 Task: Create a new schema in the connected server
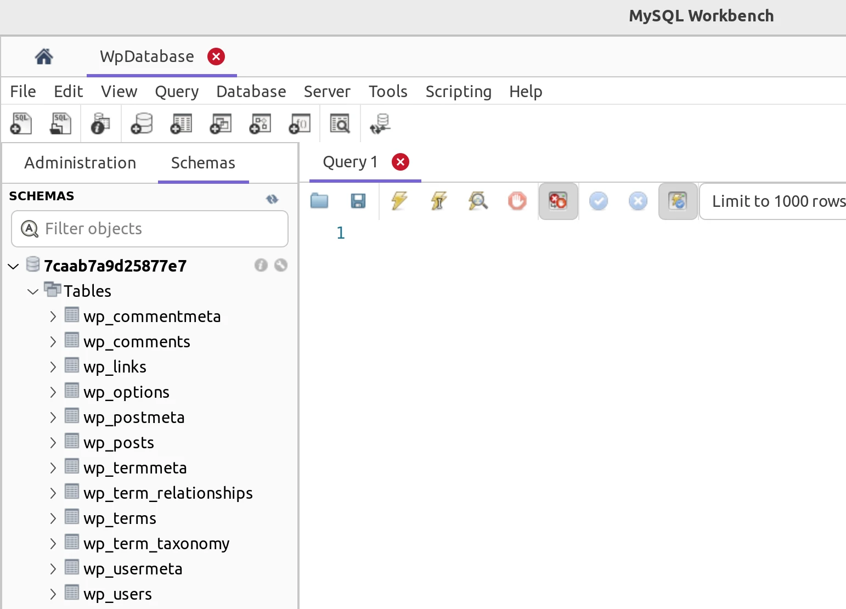pyautogui.click(x=142, y=123)
